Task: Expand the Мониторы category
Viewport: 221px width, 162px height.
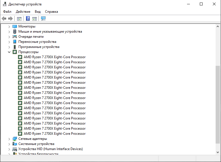Action: point(9,27)
